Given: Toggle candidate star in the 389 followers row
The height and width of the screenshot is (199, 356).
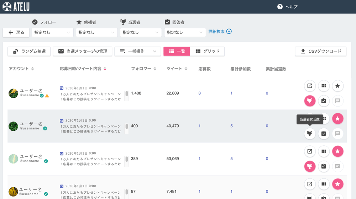Looking at the screenshot, I should (337, 151).
